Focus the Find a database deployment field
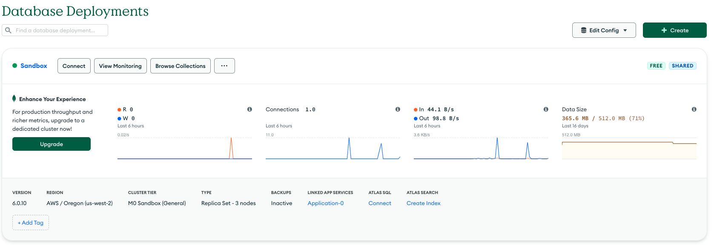 (x=60, y=30)
